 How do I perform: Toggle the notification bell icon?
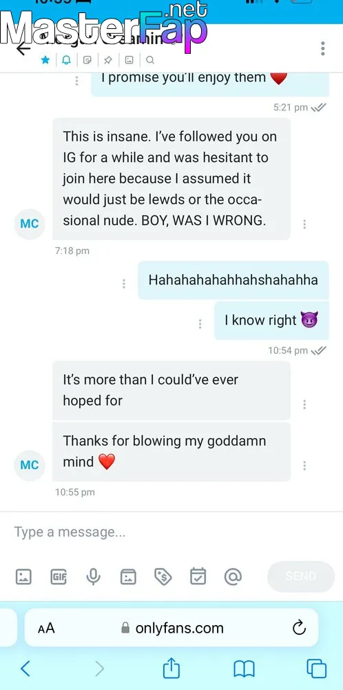point(66,60)
